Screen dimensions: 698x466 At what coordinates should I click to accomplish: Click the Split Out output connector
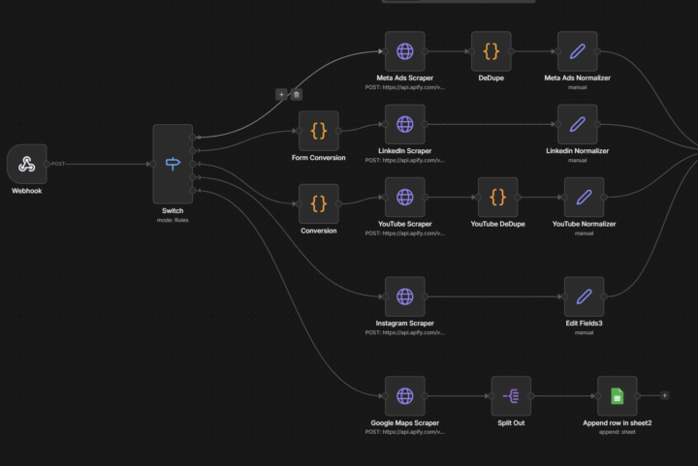pos(531,395)
